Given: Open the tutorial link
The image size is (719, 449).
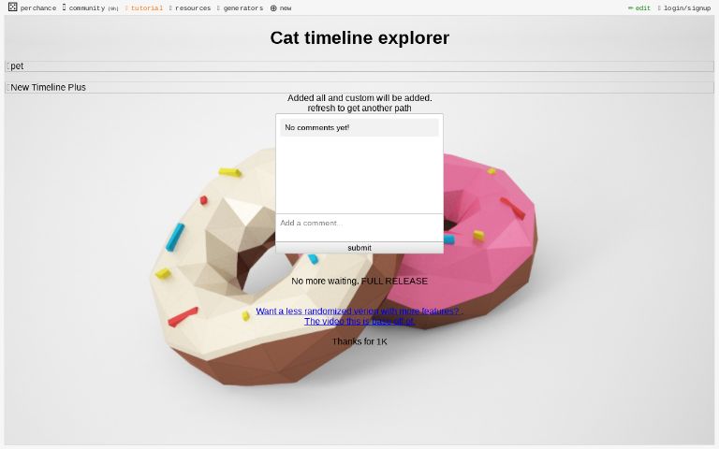Looking at the screenshot, I should 144,7.
